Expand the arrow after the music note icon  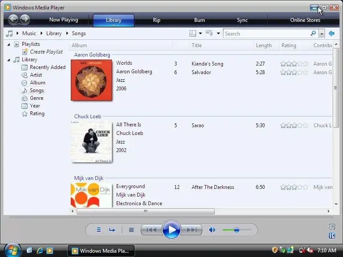18,33
